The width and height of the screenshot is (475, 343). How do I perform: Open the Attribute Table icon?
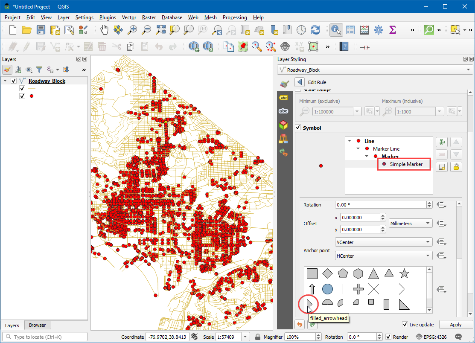(x=350, y=30)
